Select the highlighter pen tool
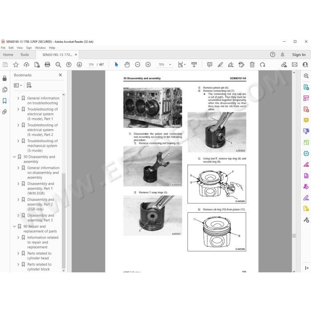This screenshot has height=311, width=311. [x=220, y=65]
